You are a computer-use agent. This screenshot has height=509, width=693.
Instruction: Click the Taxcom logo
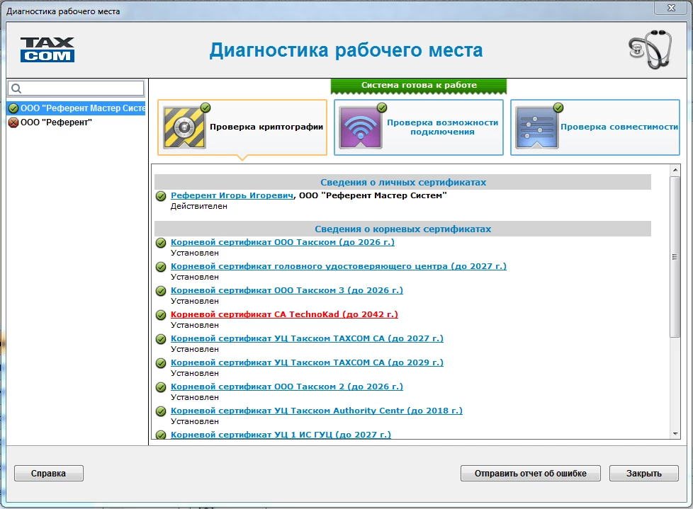[x=47, y=50]
